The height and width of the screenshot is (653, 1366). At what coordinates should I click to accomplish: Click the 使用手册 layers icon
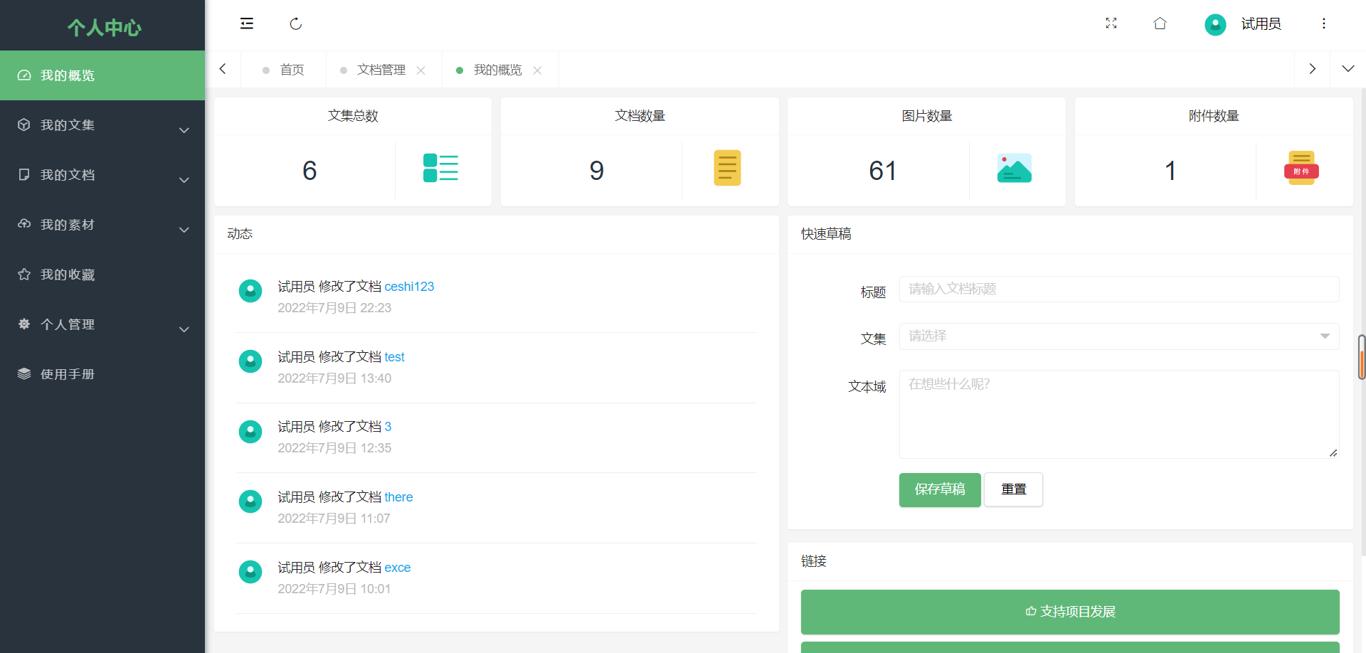click(x=24, y=373)
